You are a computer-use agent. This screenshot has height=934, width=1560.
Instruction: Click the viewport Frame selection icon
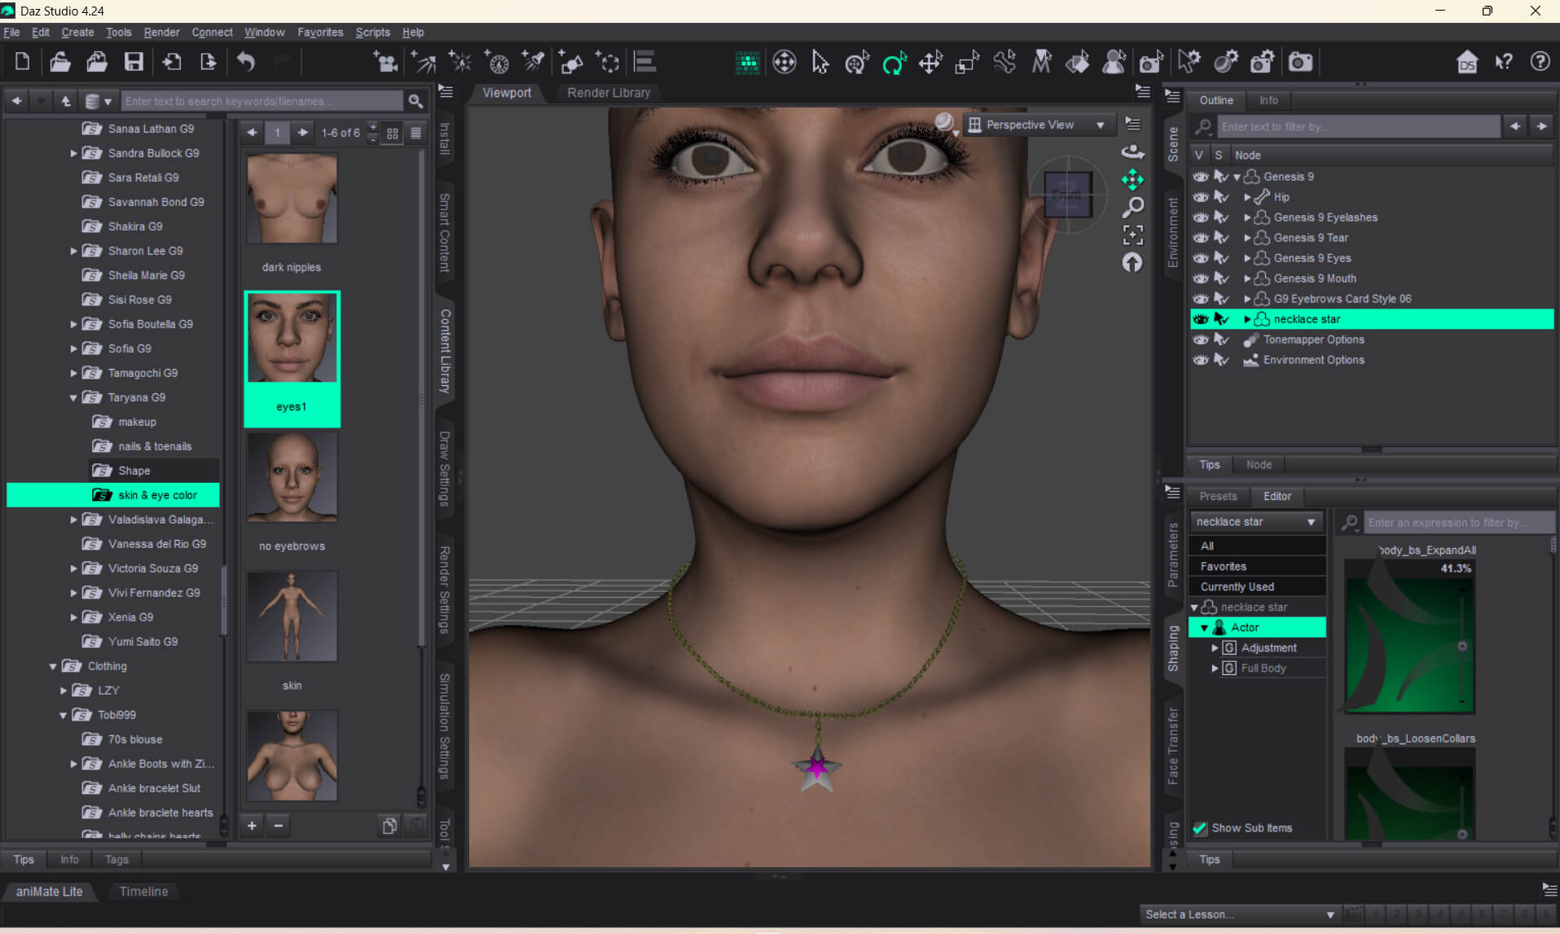(1132, 235)
